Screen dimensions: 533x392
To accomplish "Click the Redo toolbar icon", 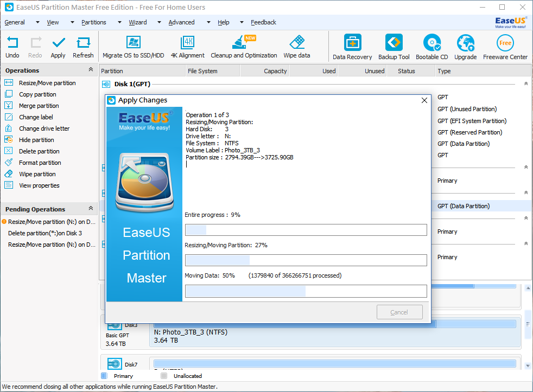I will point(35,43).
